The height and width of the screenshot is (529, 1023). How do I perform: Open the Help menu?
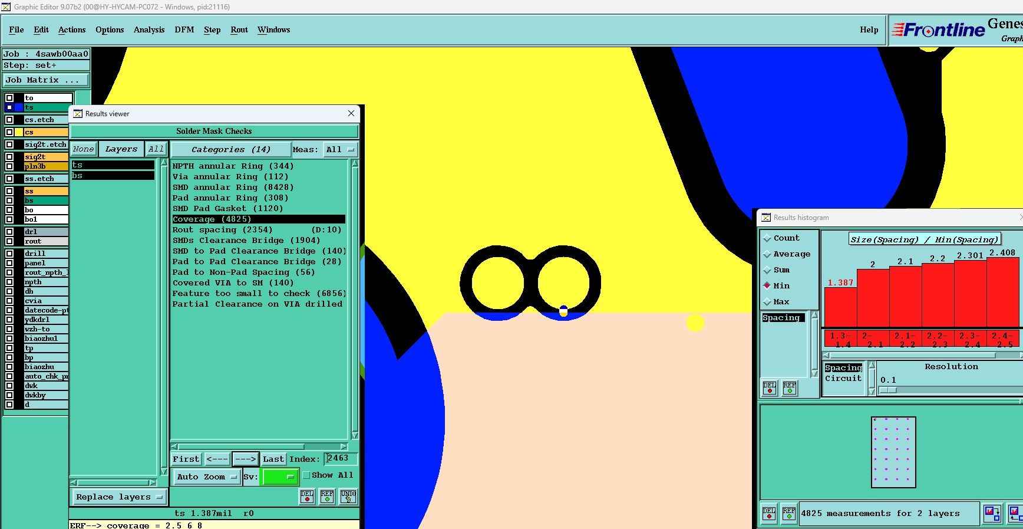point(869,30)
